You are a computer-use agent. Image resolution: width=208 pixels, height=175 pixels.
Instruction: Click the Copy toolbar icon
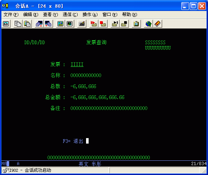[18, 24]
